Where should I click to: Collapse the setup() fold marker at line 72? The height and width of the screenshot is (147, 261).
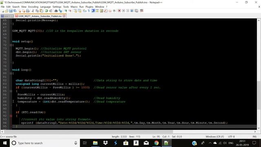click(x=11, y=45)
